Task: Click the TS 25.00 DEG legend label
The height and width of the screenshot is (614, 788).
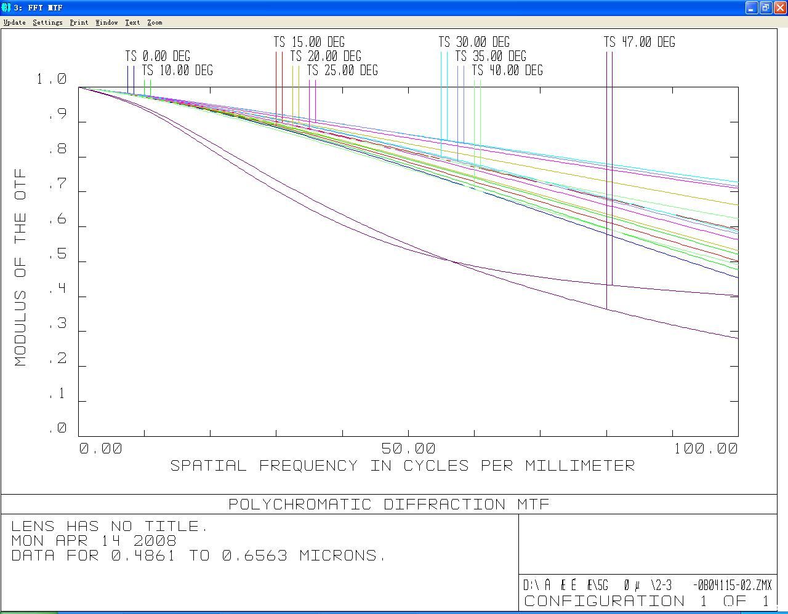Action: [x=342, y=70]
